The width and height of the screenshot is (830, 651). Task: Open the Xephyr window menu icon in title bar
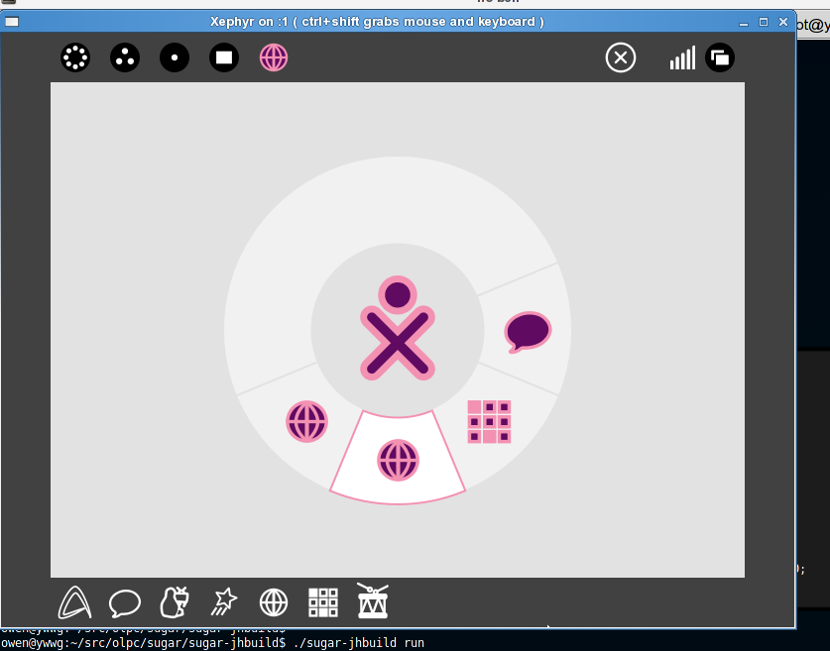12,22
